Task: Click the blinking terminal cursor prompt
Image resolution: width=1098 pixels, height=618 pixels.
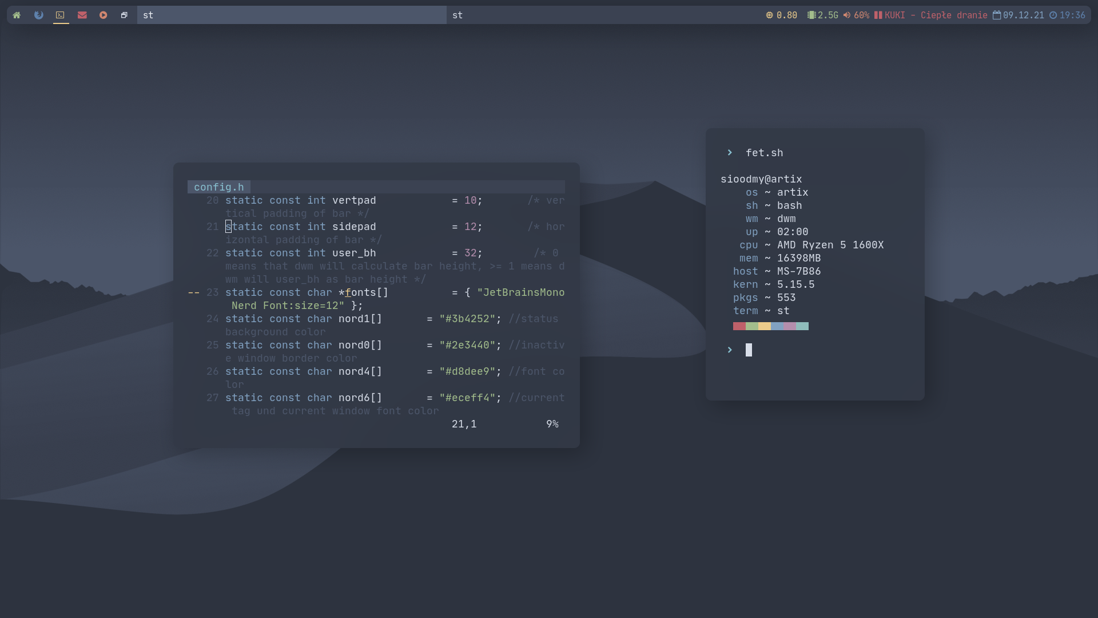Action: (749, 350)
